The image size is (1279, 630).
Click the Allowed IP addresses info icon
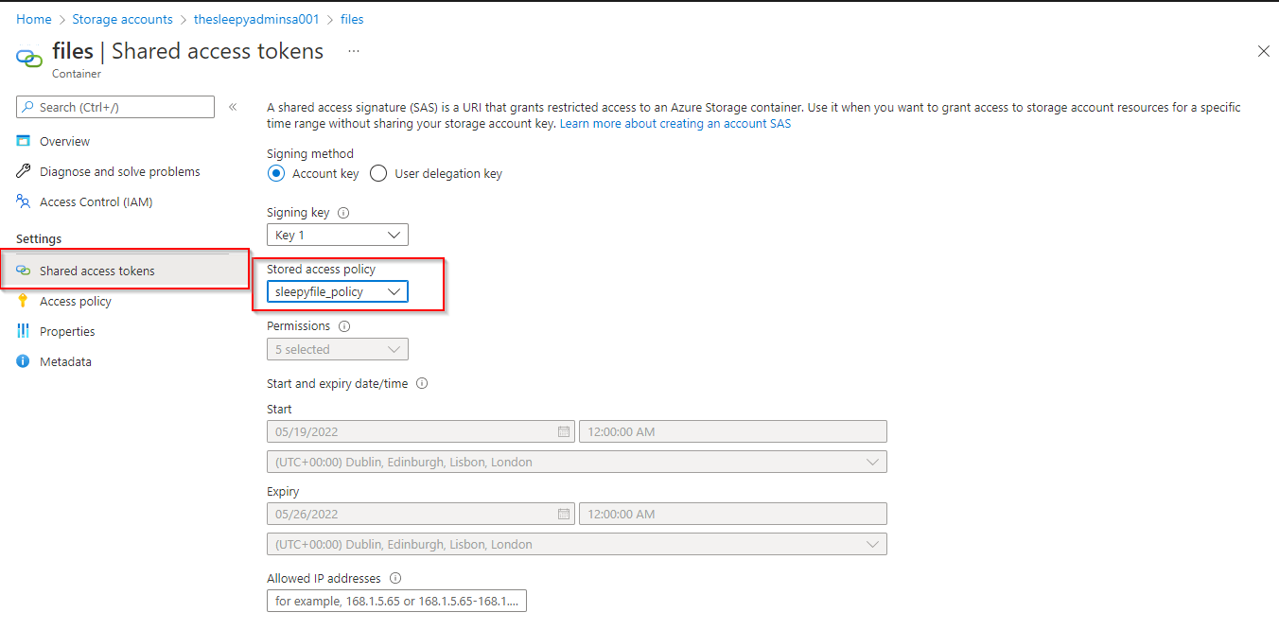point(395,578)
